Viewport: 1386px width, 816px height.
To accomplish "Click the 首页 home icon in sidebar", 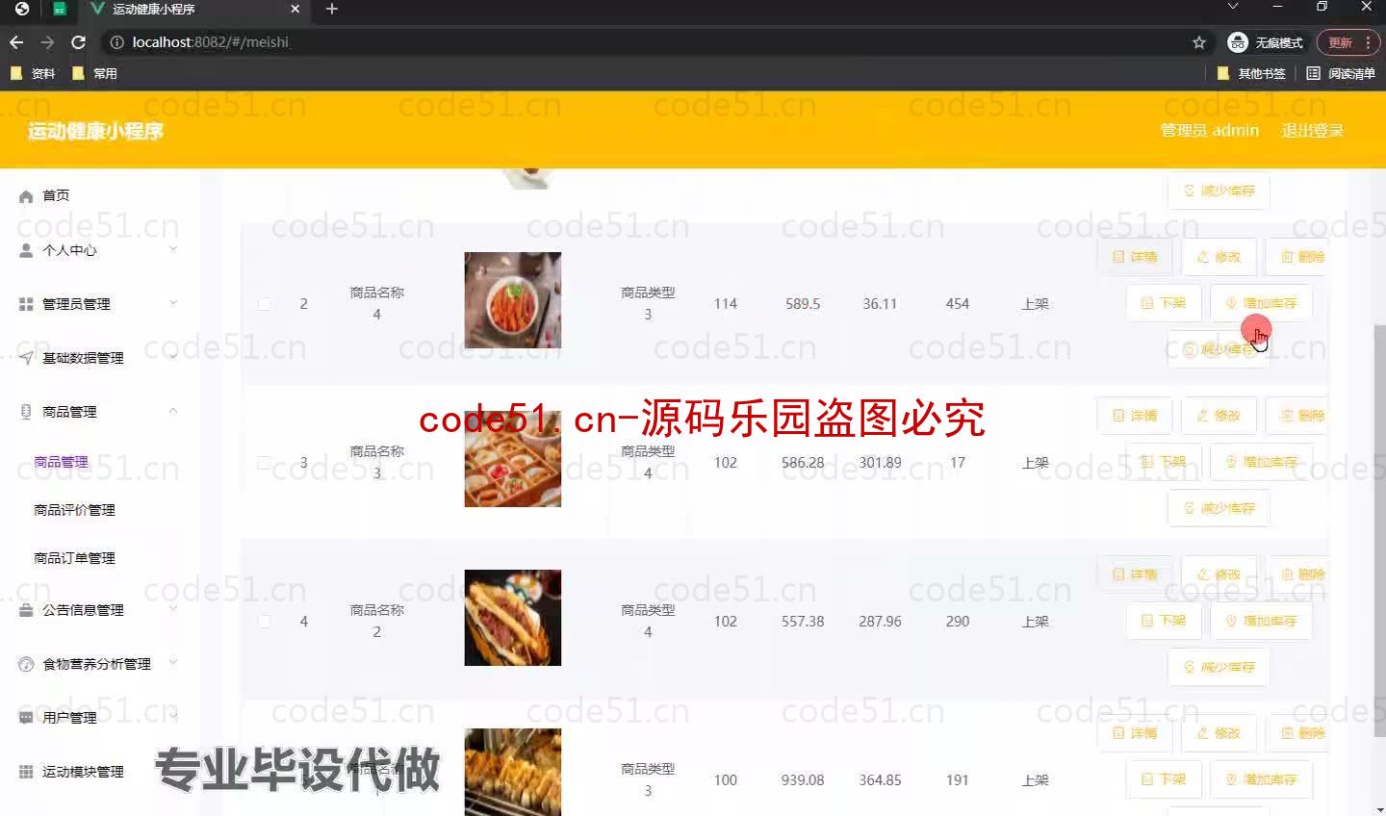I will pos(26,196).
